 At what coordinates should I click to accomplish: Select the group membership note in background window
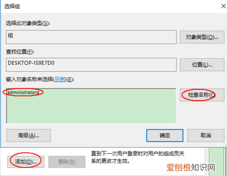(x=138, y=157)
